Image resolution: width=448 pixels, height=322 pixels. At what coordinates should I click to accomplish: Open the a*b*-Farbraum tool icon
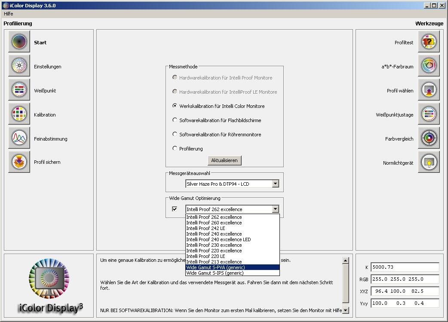(x=429, y=66)
